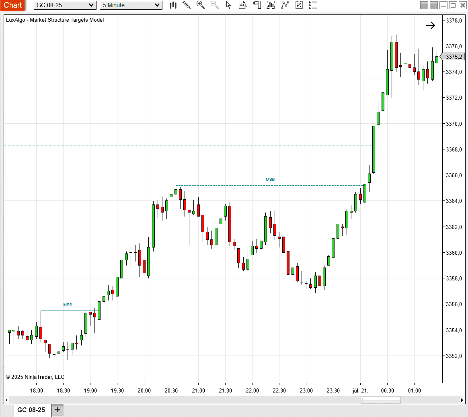Switch to the GC 08-25 tab
The image size is (468, 417).
31,410
